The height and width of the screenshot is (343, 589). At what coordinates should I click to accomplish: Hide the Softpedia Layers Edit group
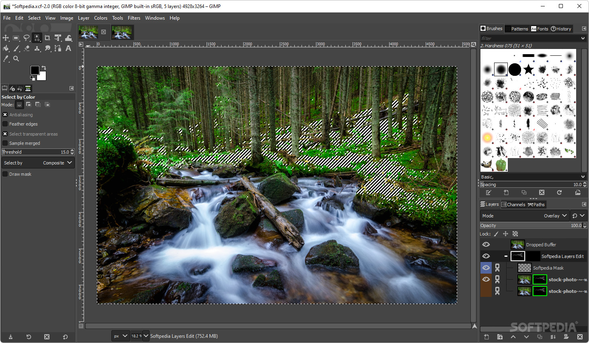point(486,256)
